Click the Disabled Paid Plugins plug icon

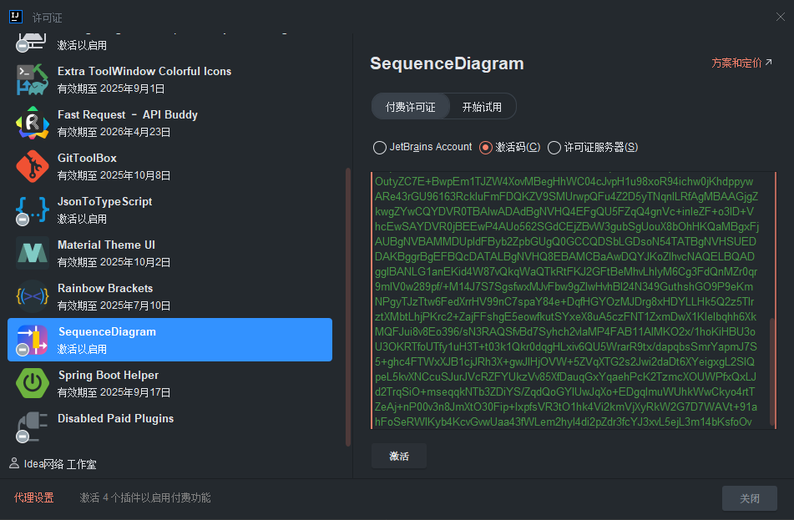click(x=32, y=427)
